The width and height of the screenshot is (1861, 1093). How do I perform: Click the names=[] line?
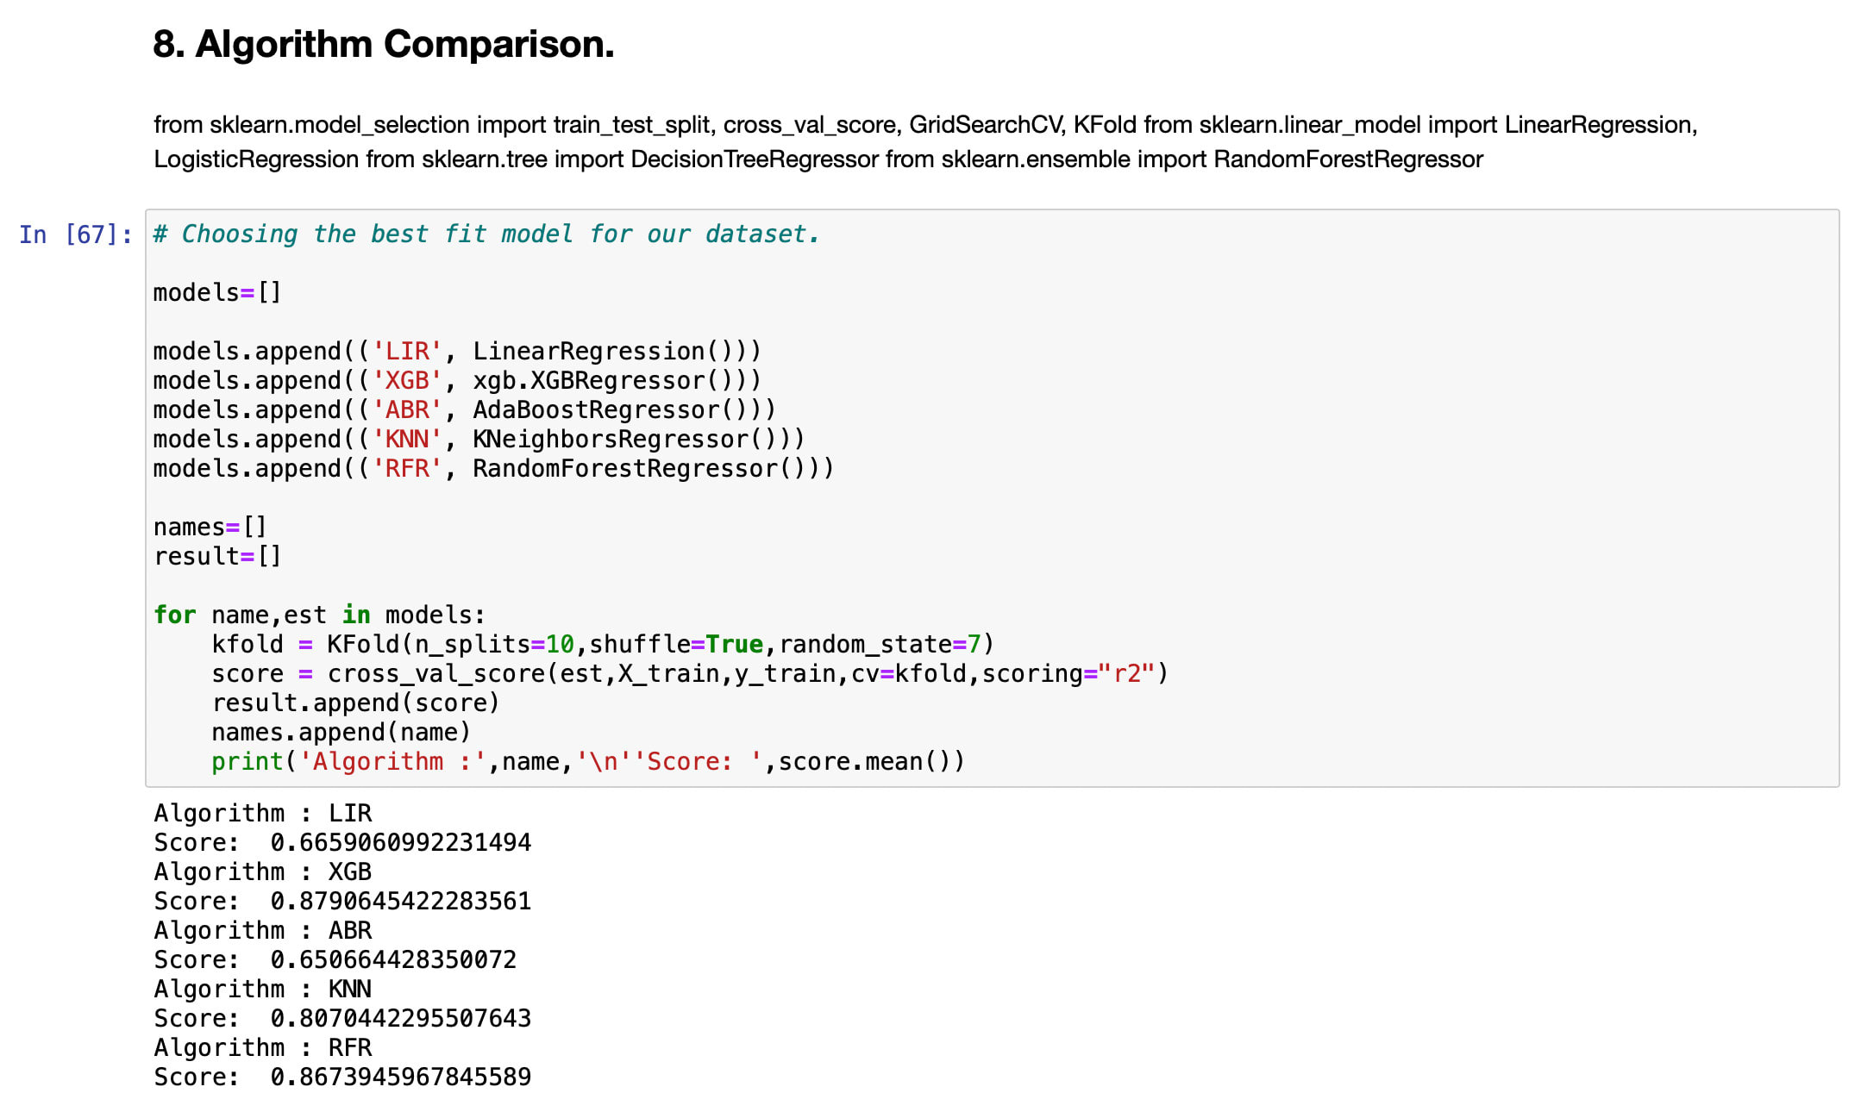(210, 528)
